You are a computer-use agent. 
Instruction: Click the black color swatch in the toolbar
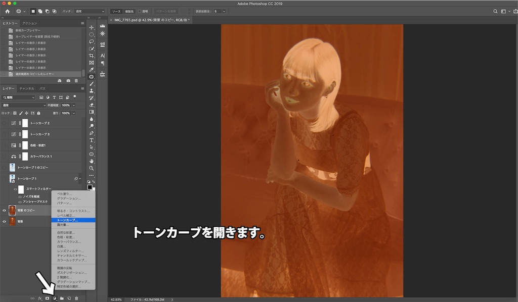click(x=90, y=187)
